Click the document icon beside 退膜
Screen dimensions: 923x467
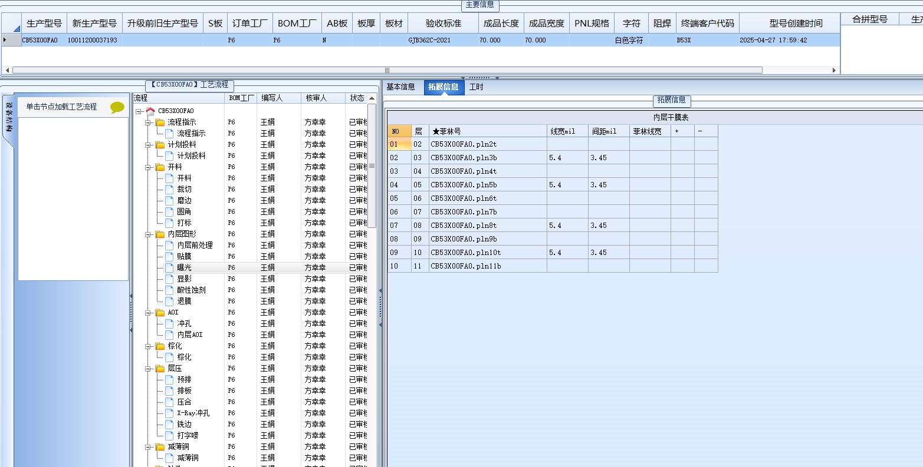tap(169, 301)
